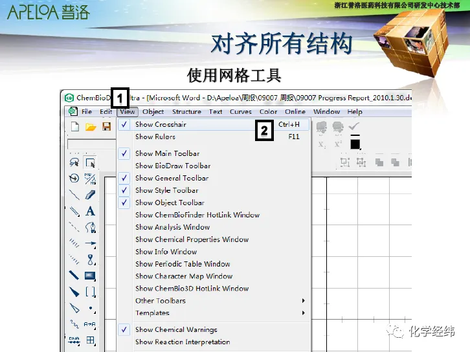The image size is (470, 352).
Task: Click the empty style dropdown field under toolbar
Action: 92,144
